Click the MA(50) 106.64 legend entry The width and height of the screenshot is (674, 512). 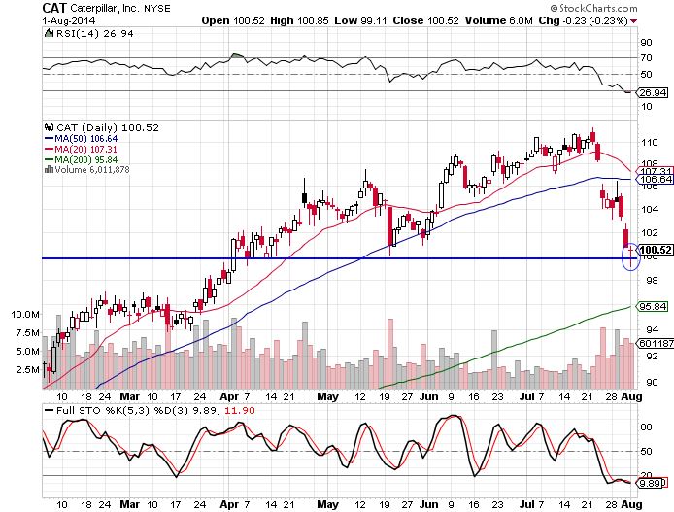[x=81, y=138]
